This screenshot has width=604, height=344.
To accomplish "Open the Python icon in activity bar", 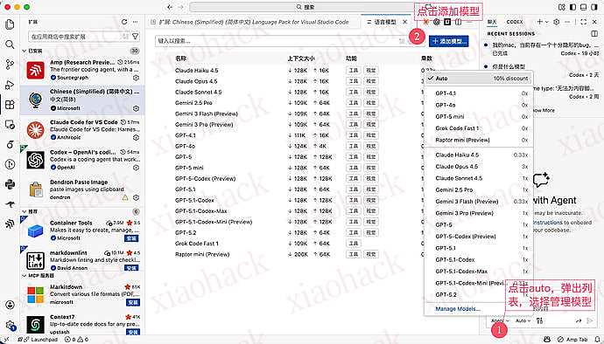I will click(10, 184).
